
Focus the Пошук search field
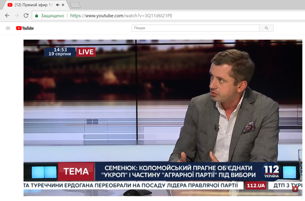pyautogui.click(x=195, y=28)
